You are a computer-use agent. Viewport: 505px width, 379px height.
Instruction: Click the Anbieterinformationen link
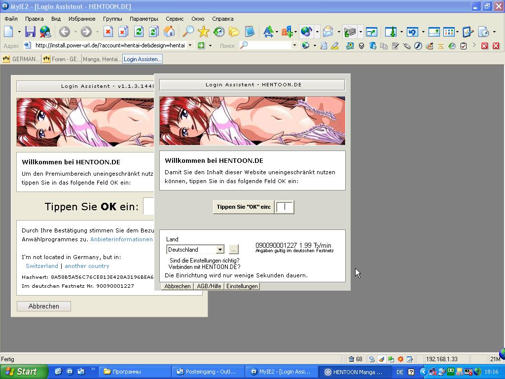click(121, 239)
